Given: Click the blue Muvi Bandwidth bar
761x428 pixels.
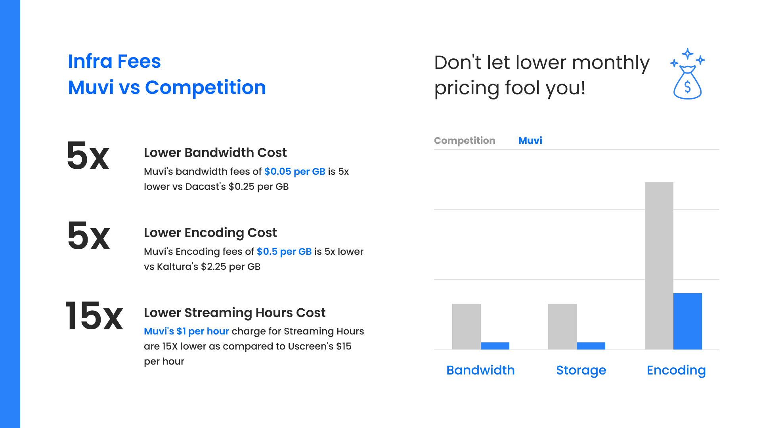Looking at the screenshot, I should pos(495,346).
